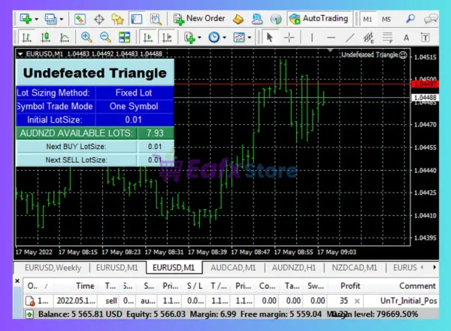
Task: Open the chart Templates icon
Action: (x=239, y=38)
